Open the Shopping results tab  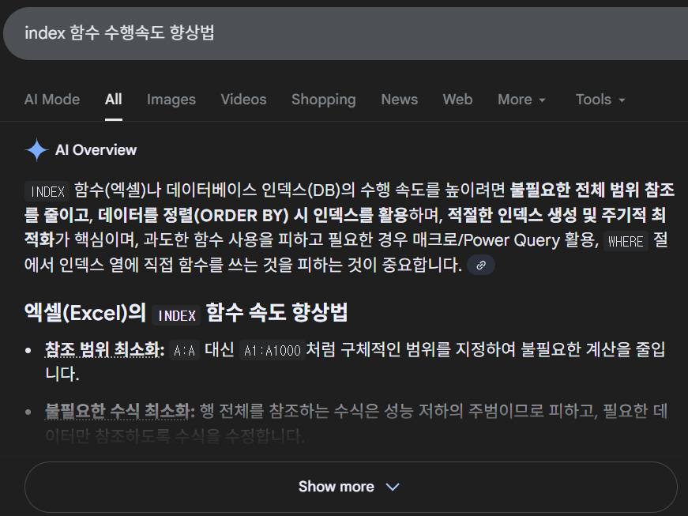(323, 100)
